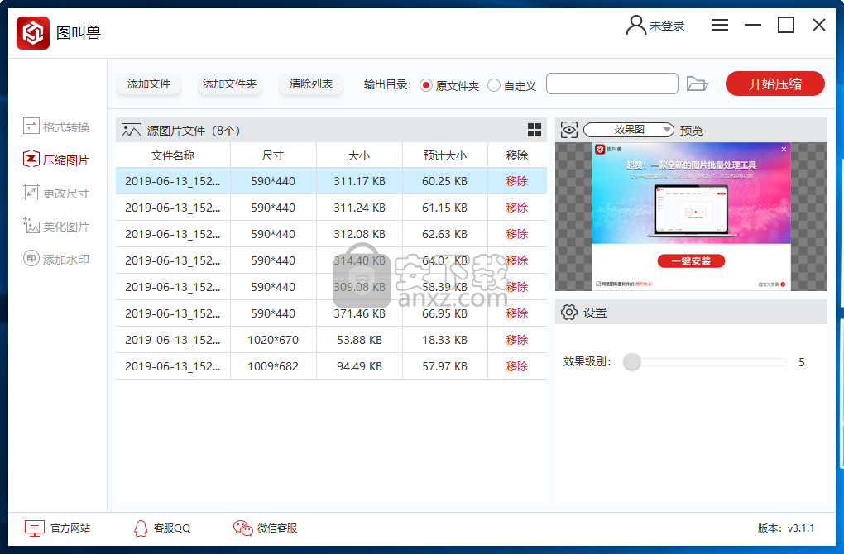The image size is (844, 554).
Task: Open the 美化图片 tab
Action: click(56, 227)
